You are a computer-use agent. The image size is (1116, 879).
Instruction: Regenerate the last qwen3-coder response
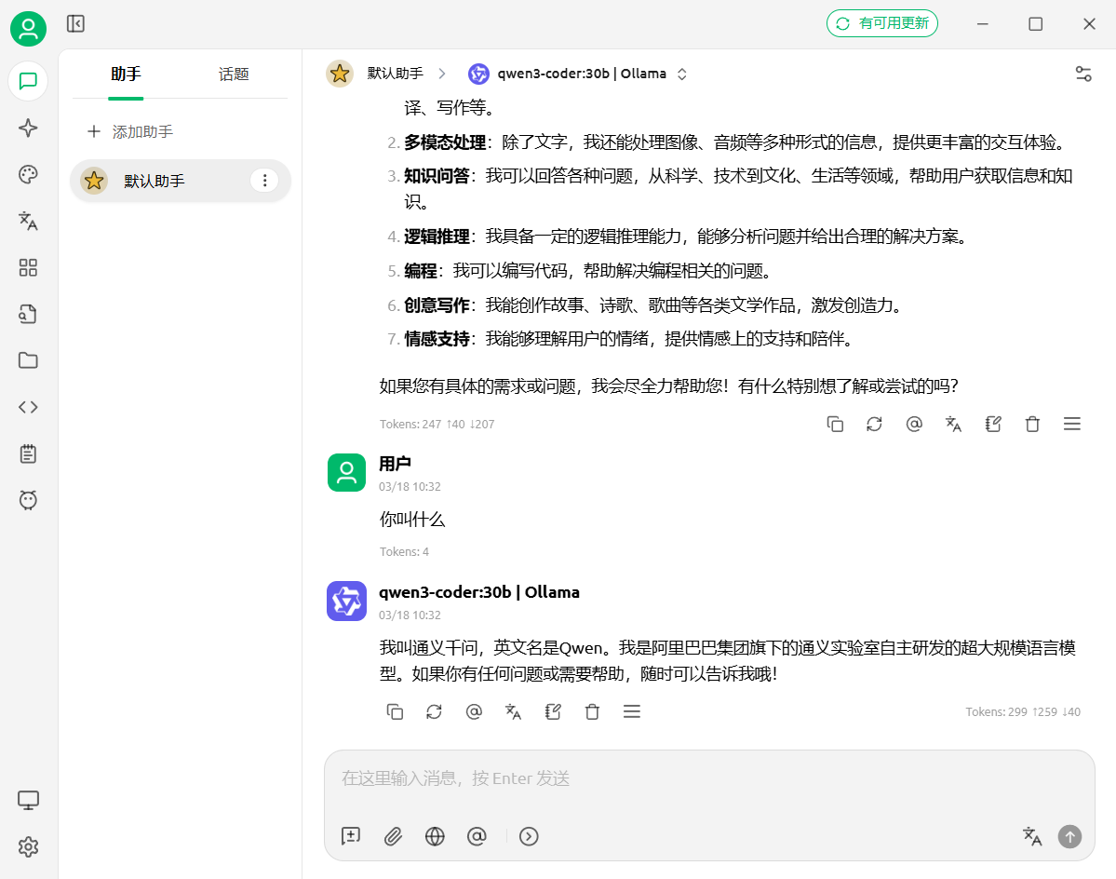point(434,711)
